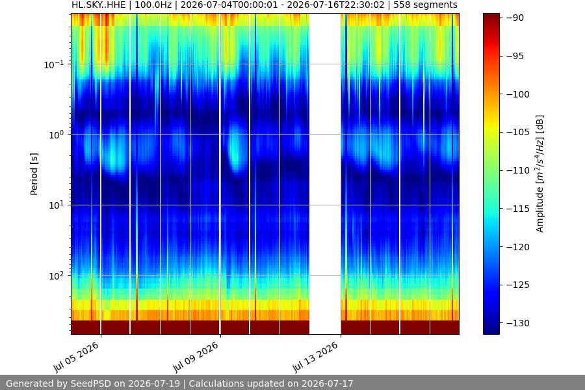This screenshot has height=390, width=585.
Task: Click the 10¹ period tick label
Action: coord(56,205)
